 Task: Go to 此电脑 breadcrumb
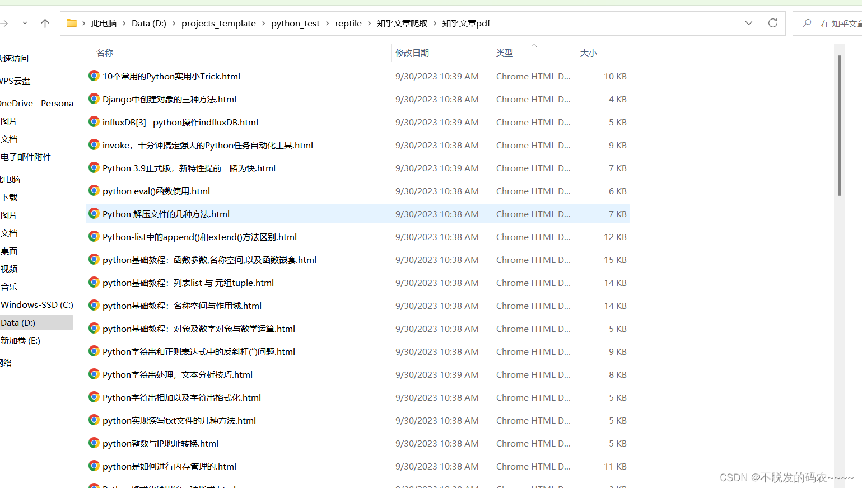[x=104, y=23]
